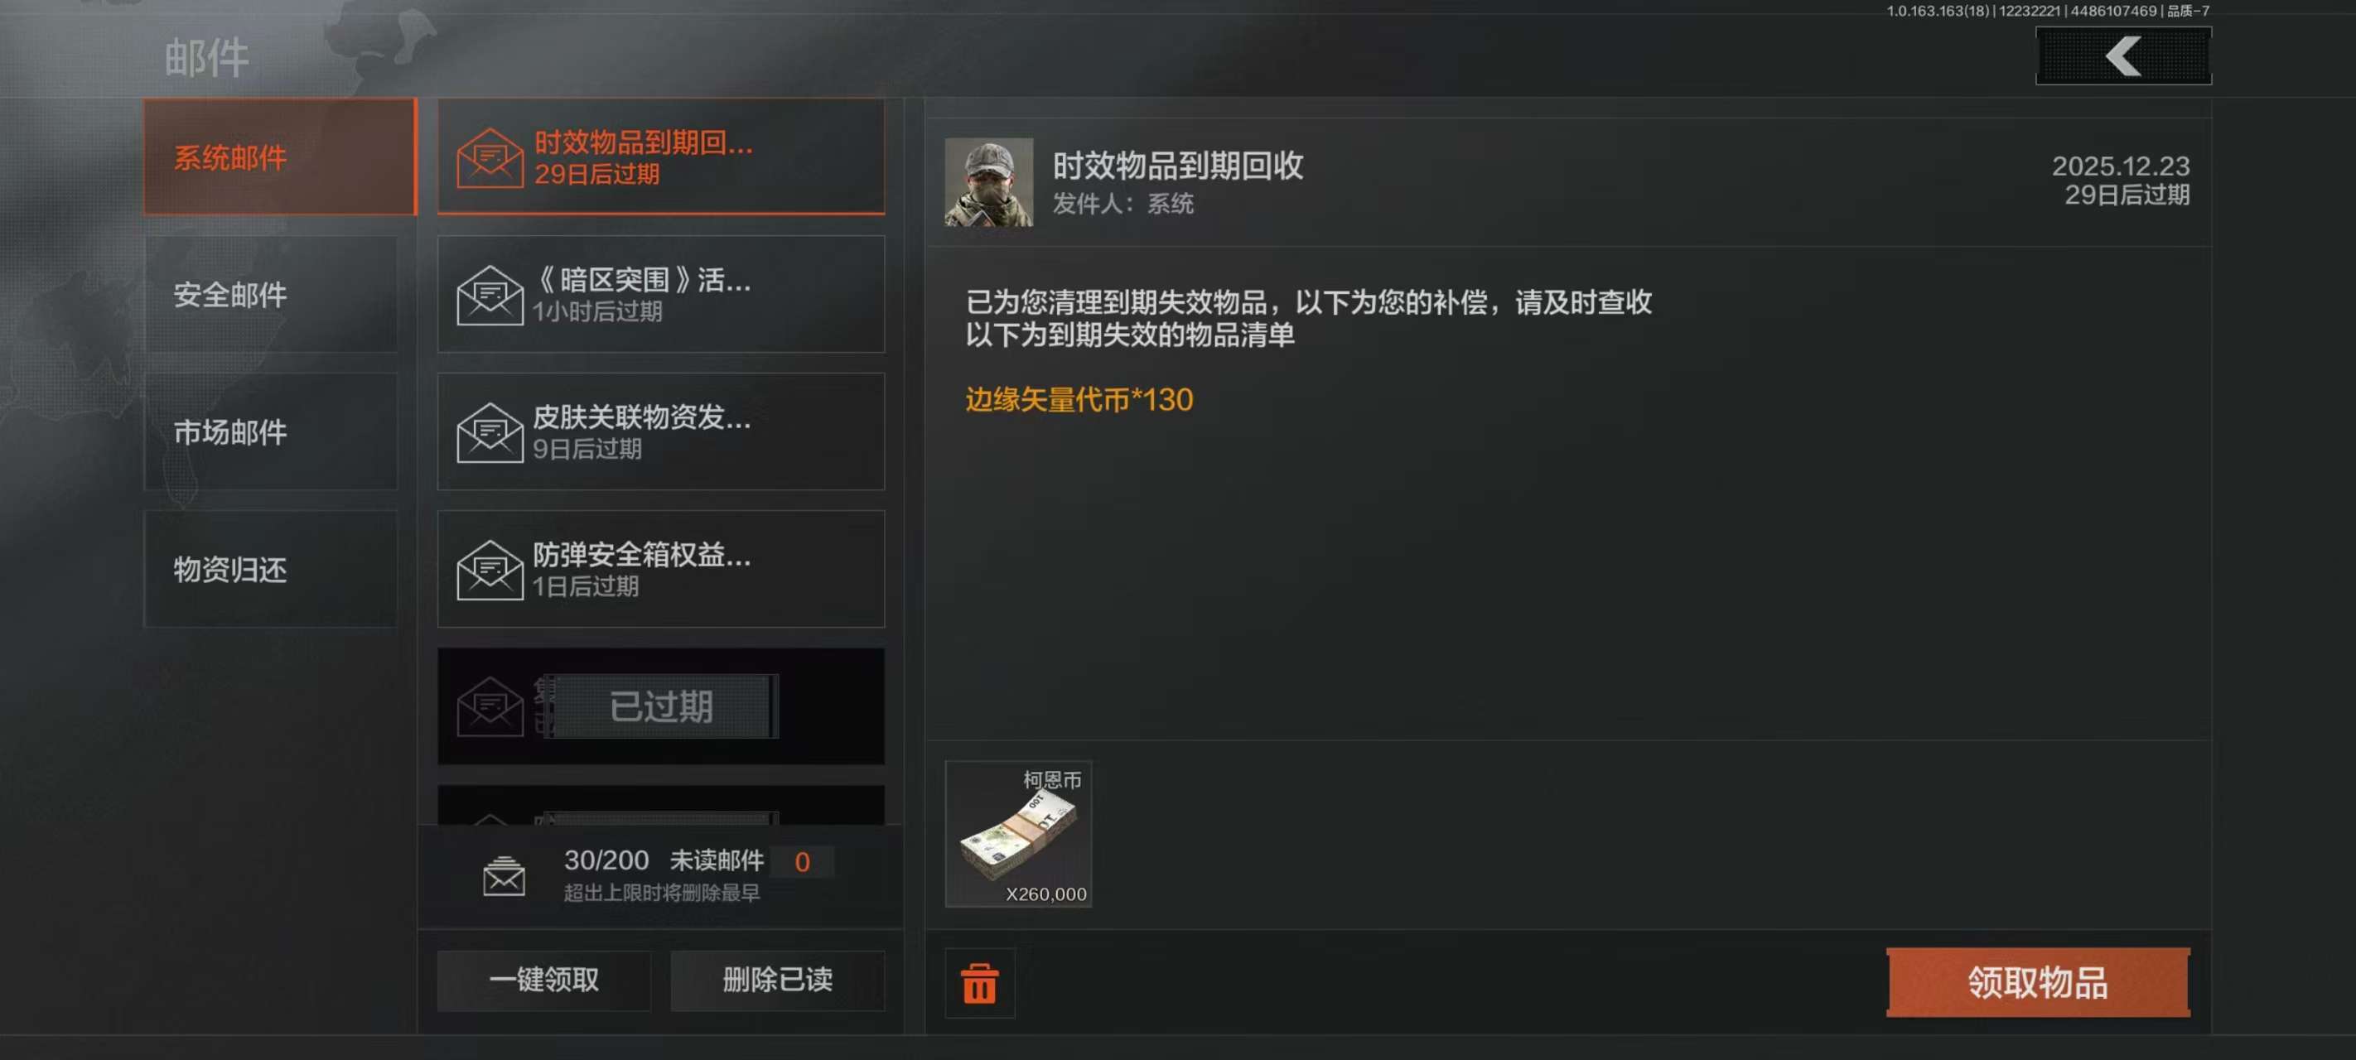Click envelope icon of 皮肤关联物资发 mail
Image resolution: width=2356 pixels, height=1060 pixels.
[x=490, y=432]
